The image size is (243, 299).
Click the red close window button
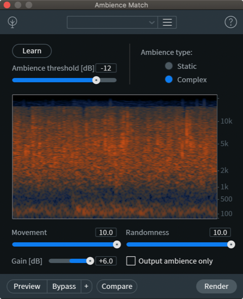point(7,5)
